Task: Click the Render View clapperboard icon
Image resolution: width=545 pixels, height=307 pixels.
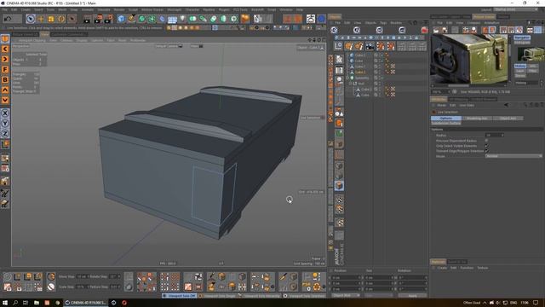Action: point(87,19)
